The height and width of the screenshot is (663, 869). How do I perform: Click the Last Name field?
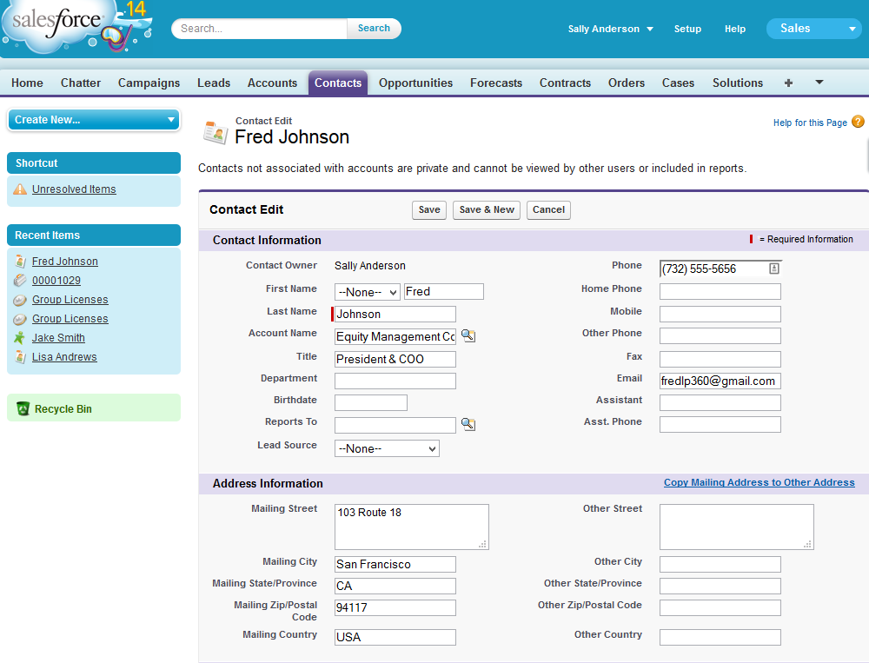point(395,315)
